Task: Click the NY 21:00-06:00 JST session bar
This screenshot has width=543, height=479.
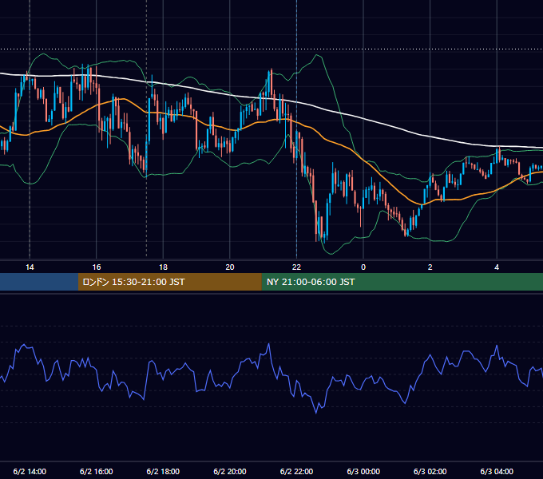Action: point(402,282)
